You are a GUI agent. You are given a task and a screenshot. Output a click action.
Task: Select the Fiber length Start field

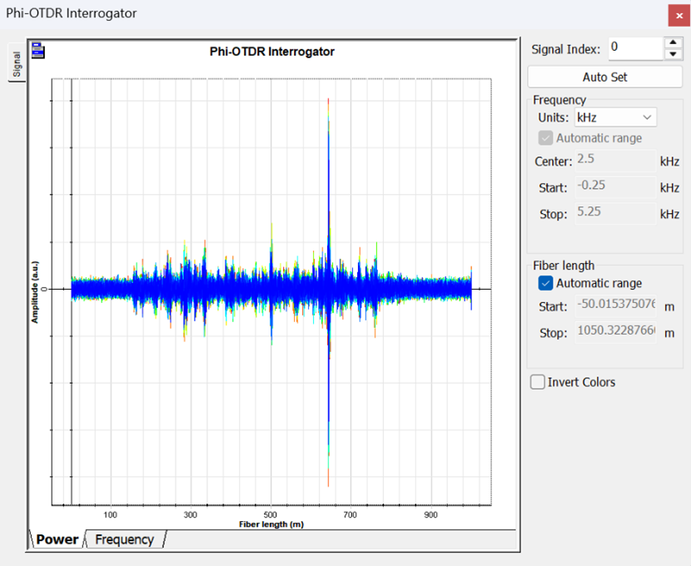614,306
